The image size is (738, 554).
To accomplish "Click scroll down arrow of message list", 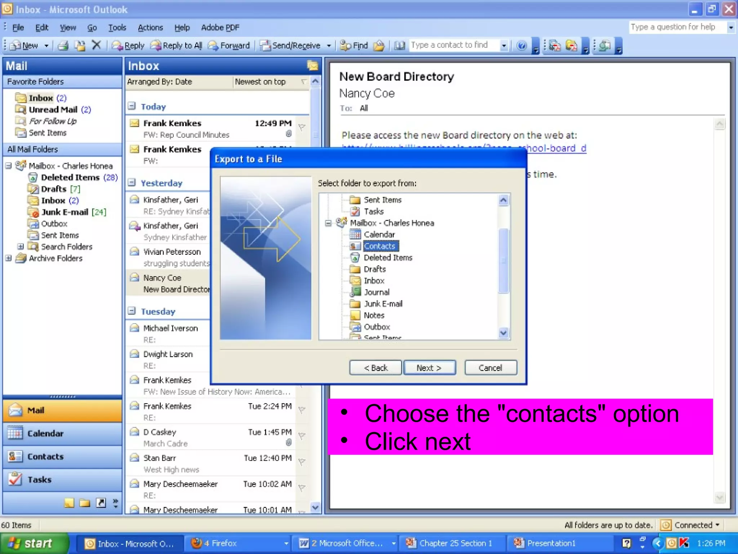I will (x=315, y=507).
